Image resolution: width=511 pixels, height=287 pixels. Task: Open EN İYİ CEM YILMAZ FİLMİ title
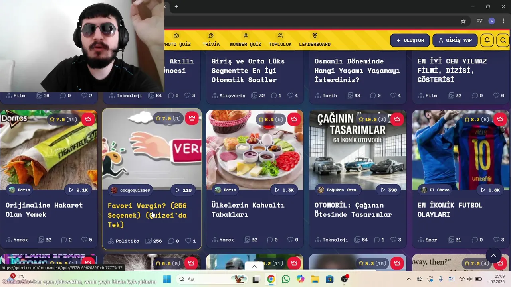(452, 71)
